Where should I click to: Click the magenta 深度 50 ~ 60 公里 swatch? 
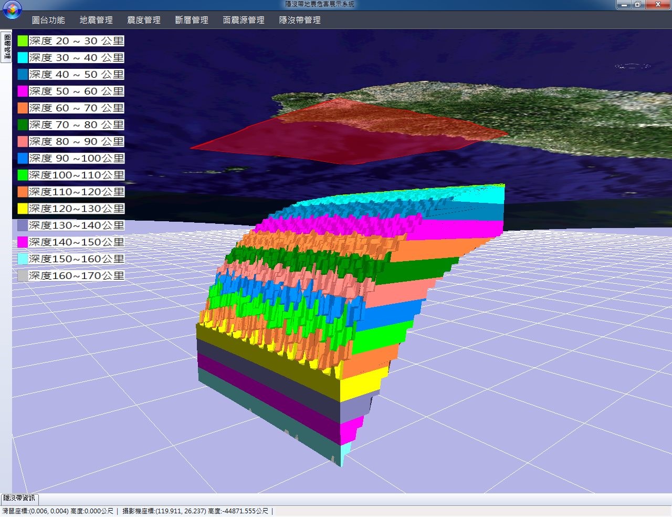point(23,91)
